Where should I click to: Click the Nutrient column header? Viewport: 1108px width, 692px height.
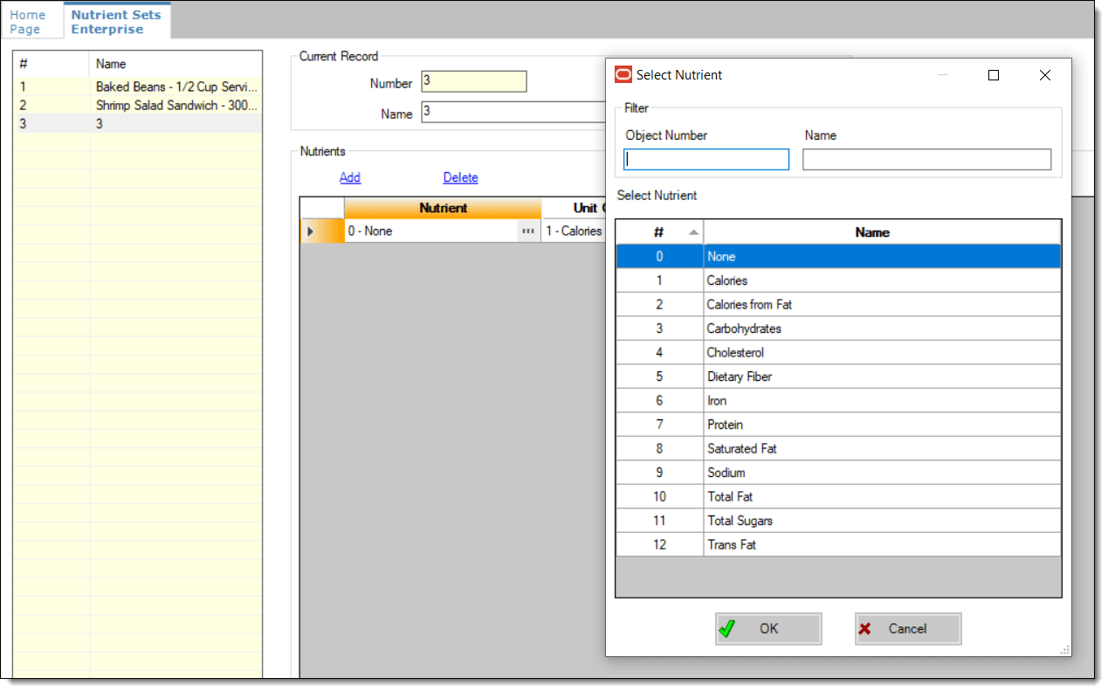[x=443, y=208]
